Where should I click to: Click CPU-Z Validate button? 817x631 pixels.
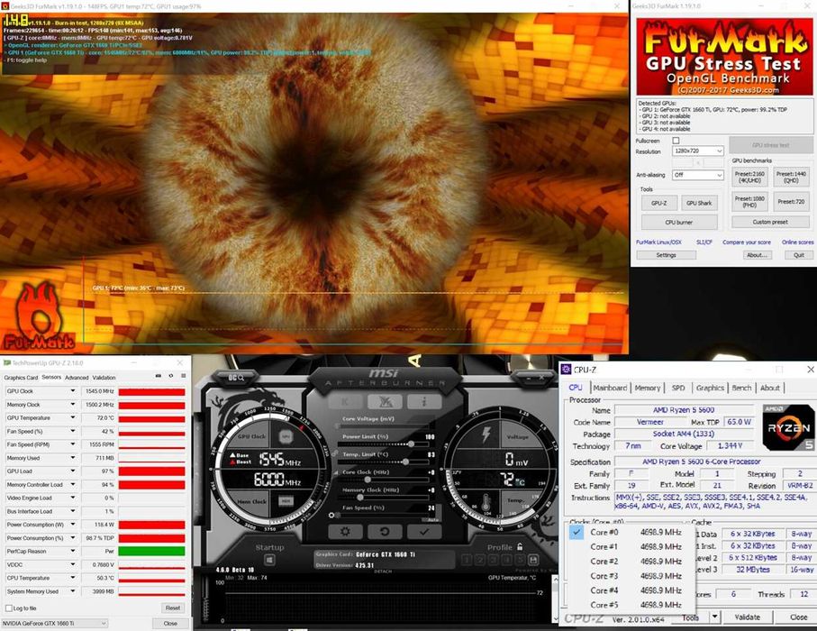tap(747, 617)
